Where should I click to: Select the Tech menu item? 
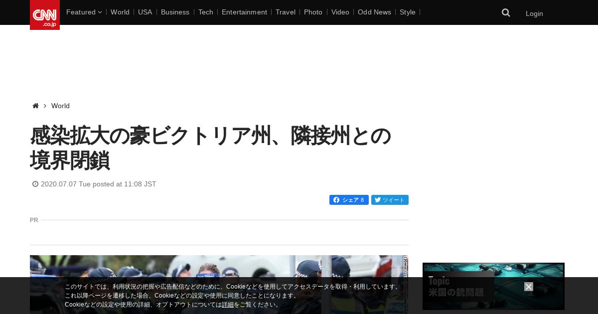205,12
